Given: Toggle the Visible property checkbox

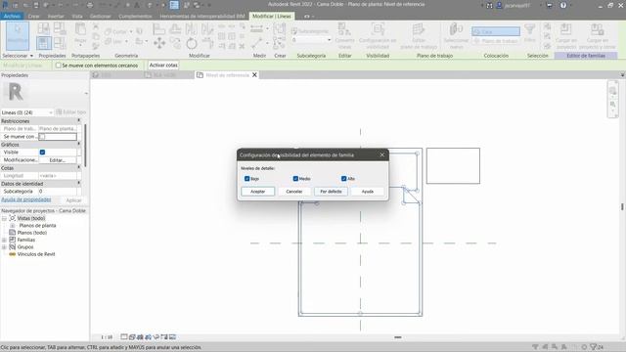Looking at the screenshot, I should pyautogui.click(x=42, y=153).
